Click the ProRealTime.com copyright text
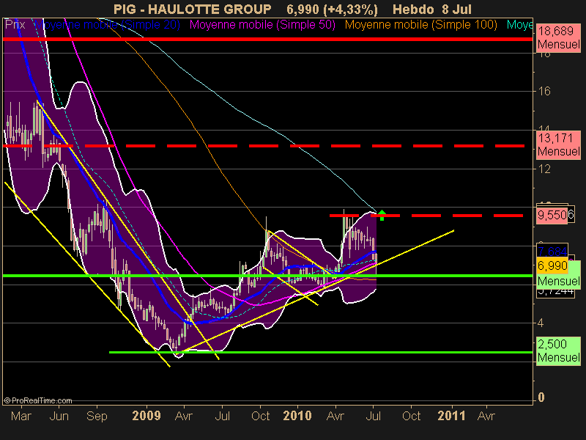 point(38,400)
